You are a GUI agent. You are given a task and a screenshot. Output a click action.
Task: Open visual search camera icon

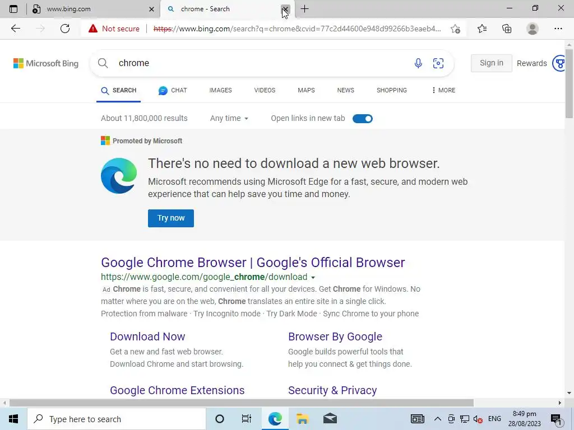click(x=438, y=63)
